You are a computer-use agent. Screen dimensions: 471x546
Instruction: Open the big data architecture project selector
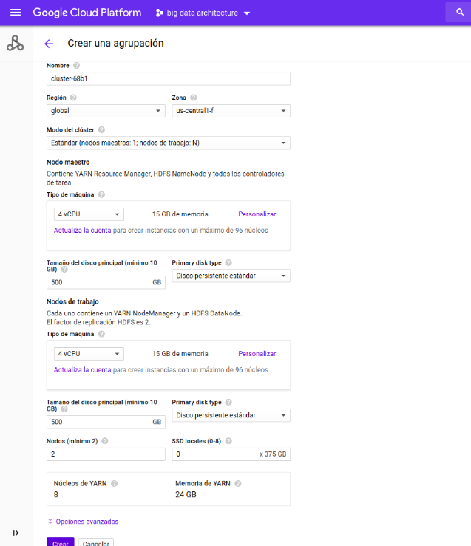point(203,13)
